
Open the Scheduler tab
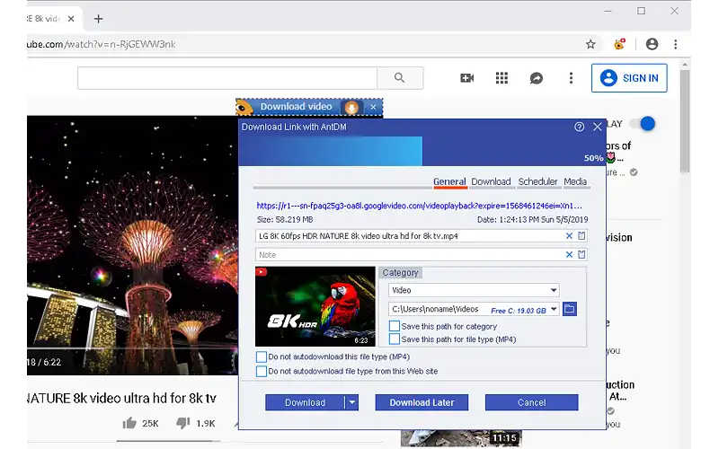[537, 181]
